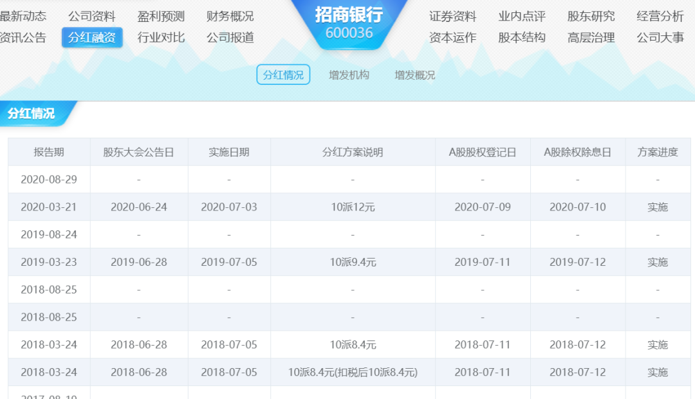Screen dimensions: 695x399
Task: Click the 报告期 column header
Action: (49, 152)
